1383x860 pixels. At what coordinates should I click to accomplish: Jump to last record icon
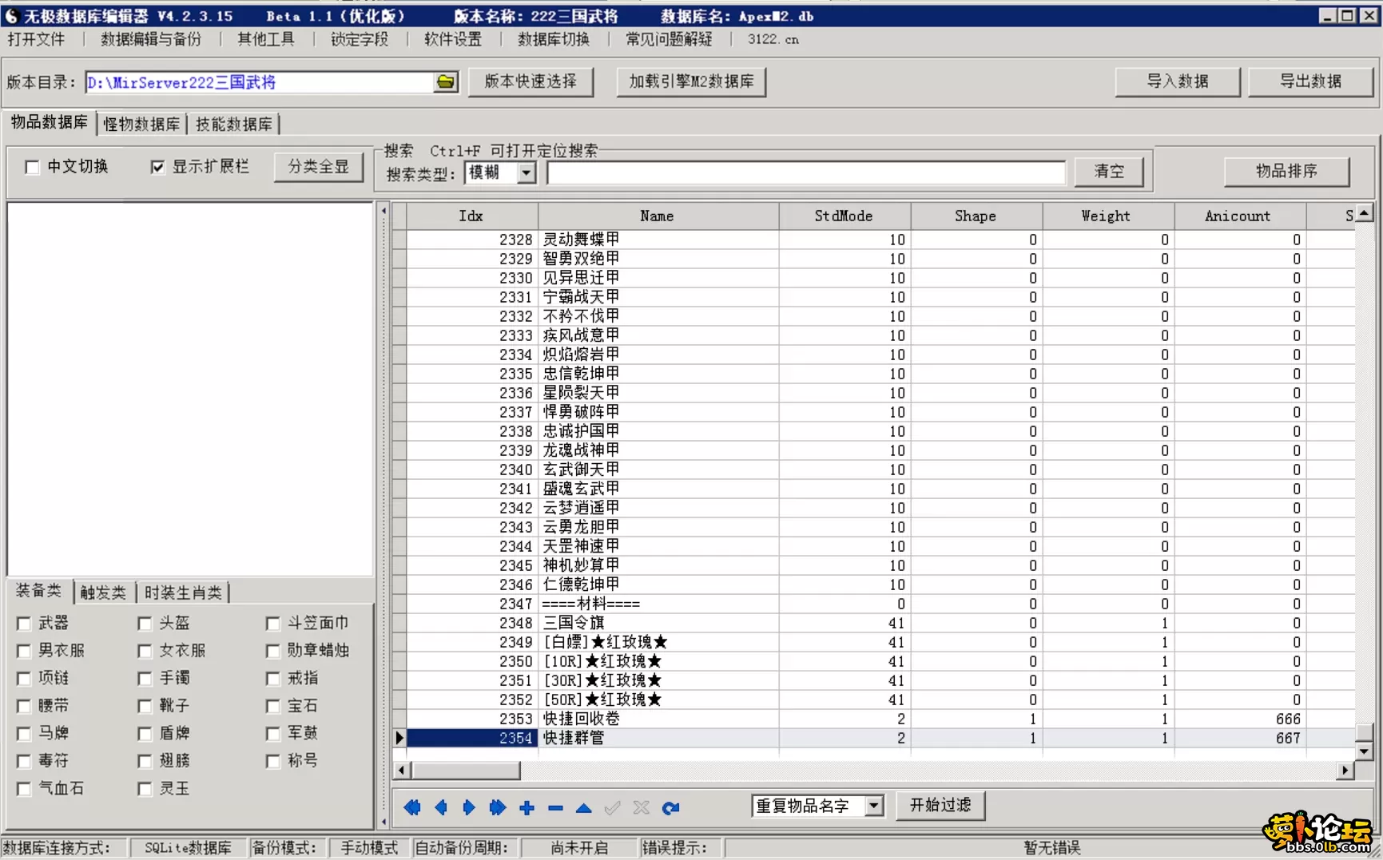click(x=497, y=807)
